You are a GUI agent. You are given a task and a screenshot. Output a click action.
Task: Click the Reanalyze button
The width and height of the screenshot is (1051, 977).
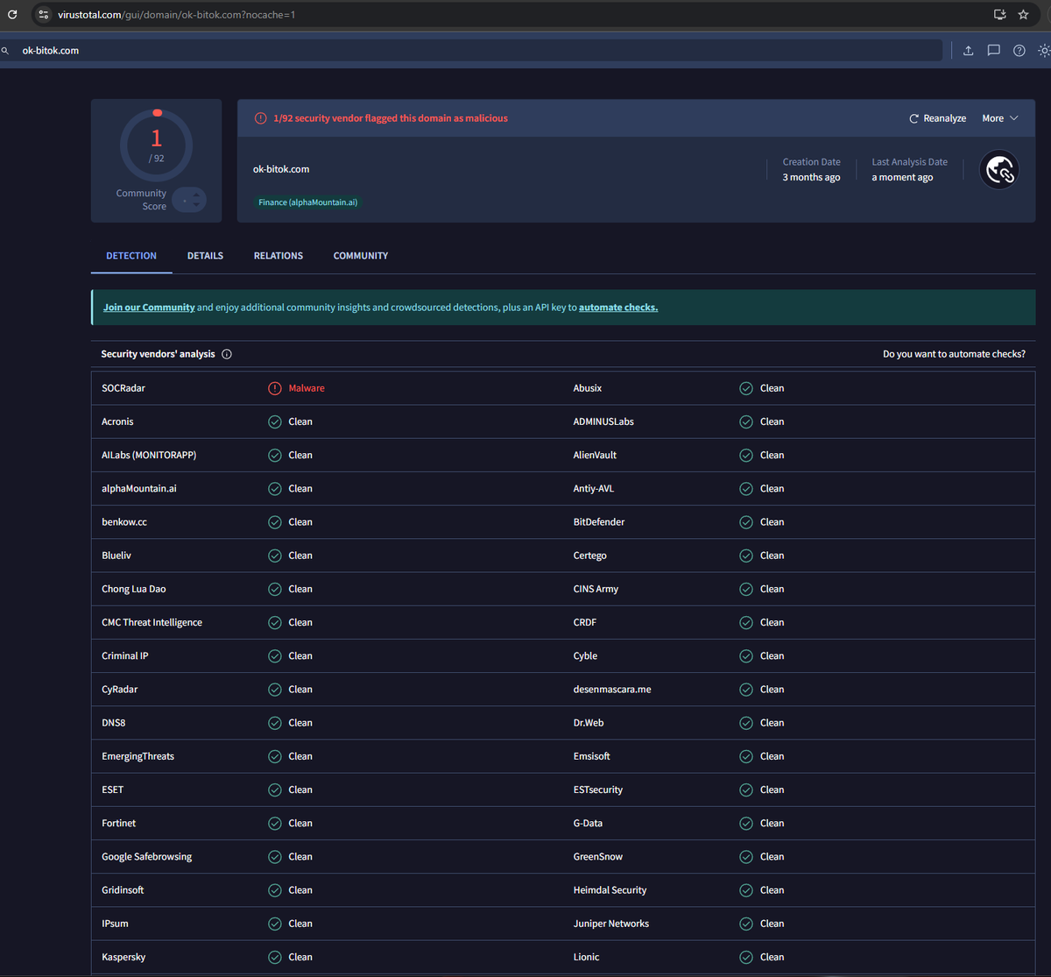(x=937, y=118)
